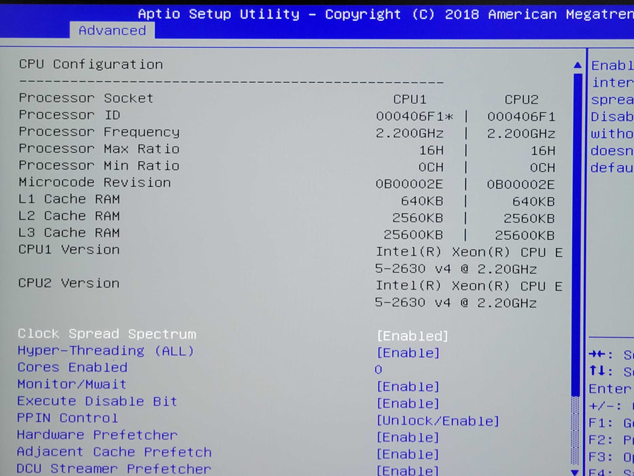This screenshot has height=476, width=634.
Task: Select Monitor/Mwait setting
Action: 72,384
